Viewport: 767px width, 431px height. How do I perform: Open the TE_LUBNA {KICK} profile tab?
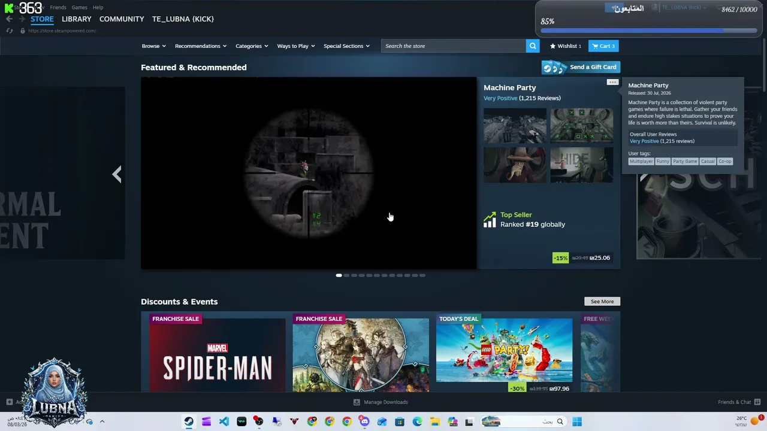(x=183, y=19)
